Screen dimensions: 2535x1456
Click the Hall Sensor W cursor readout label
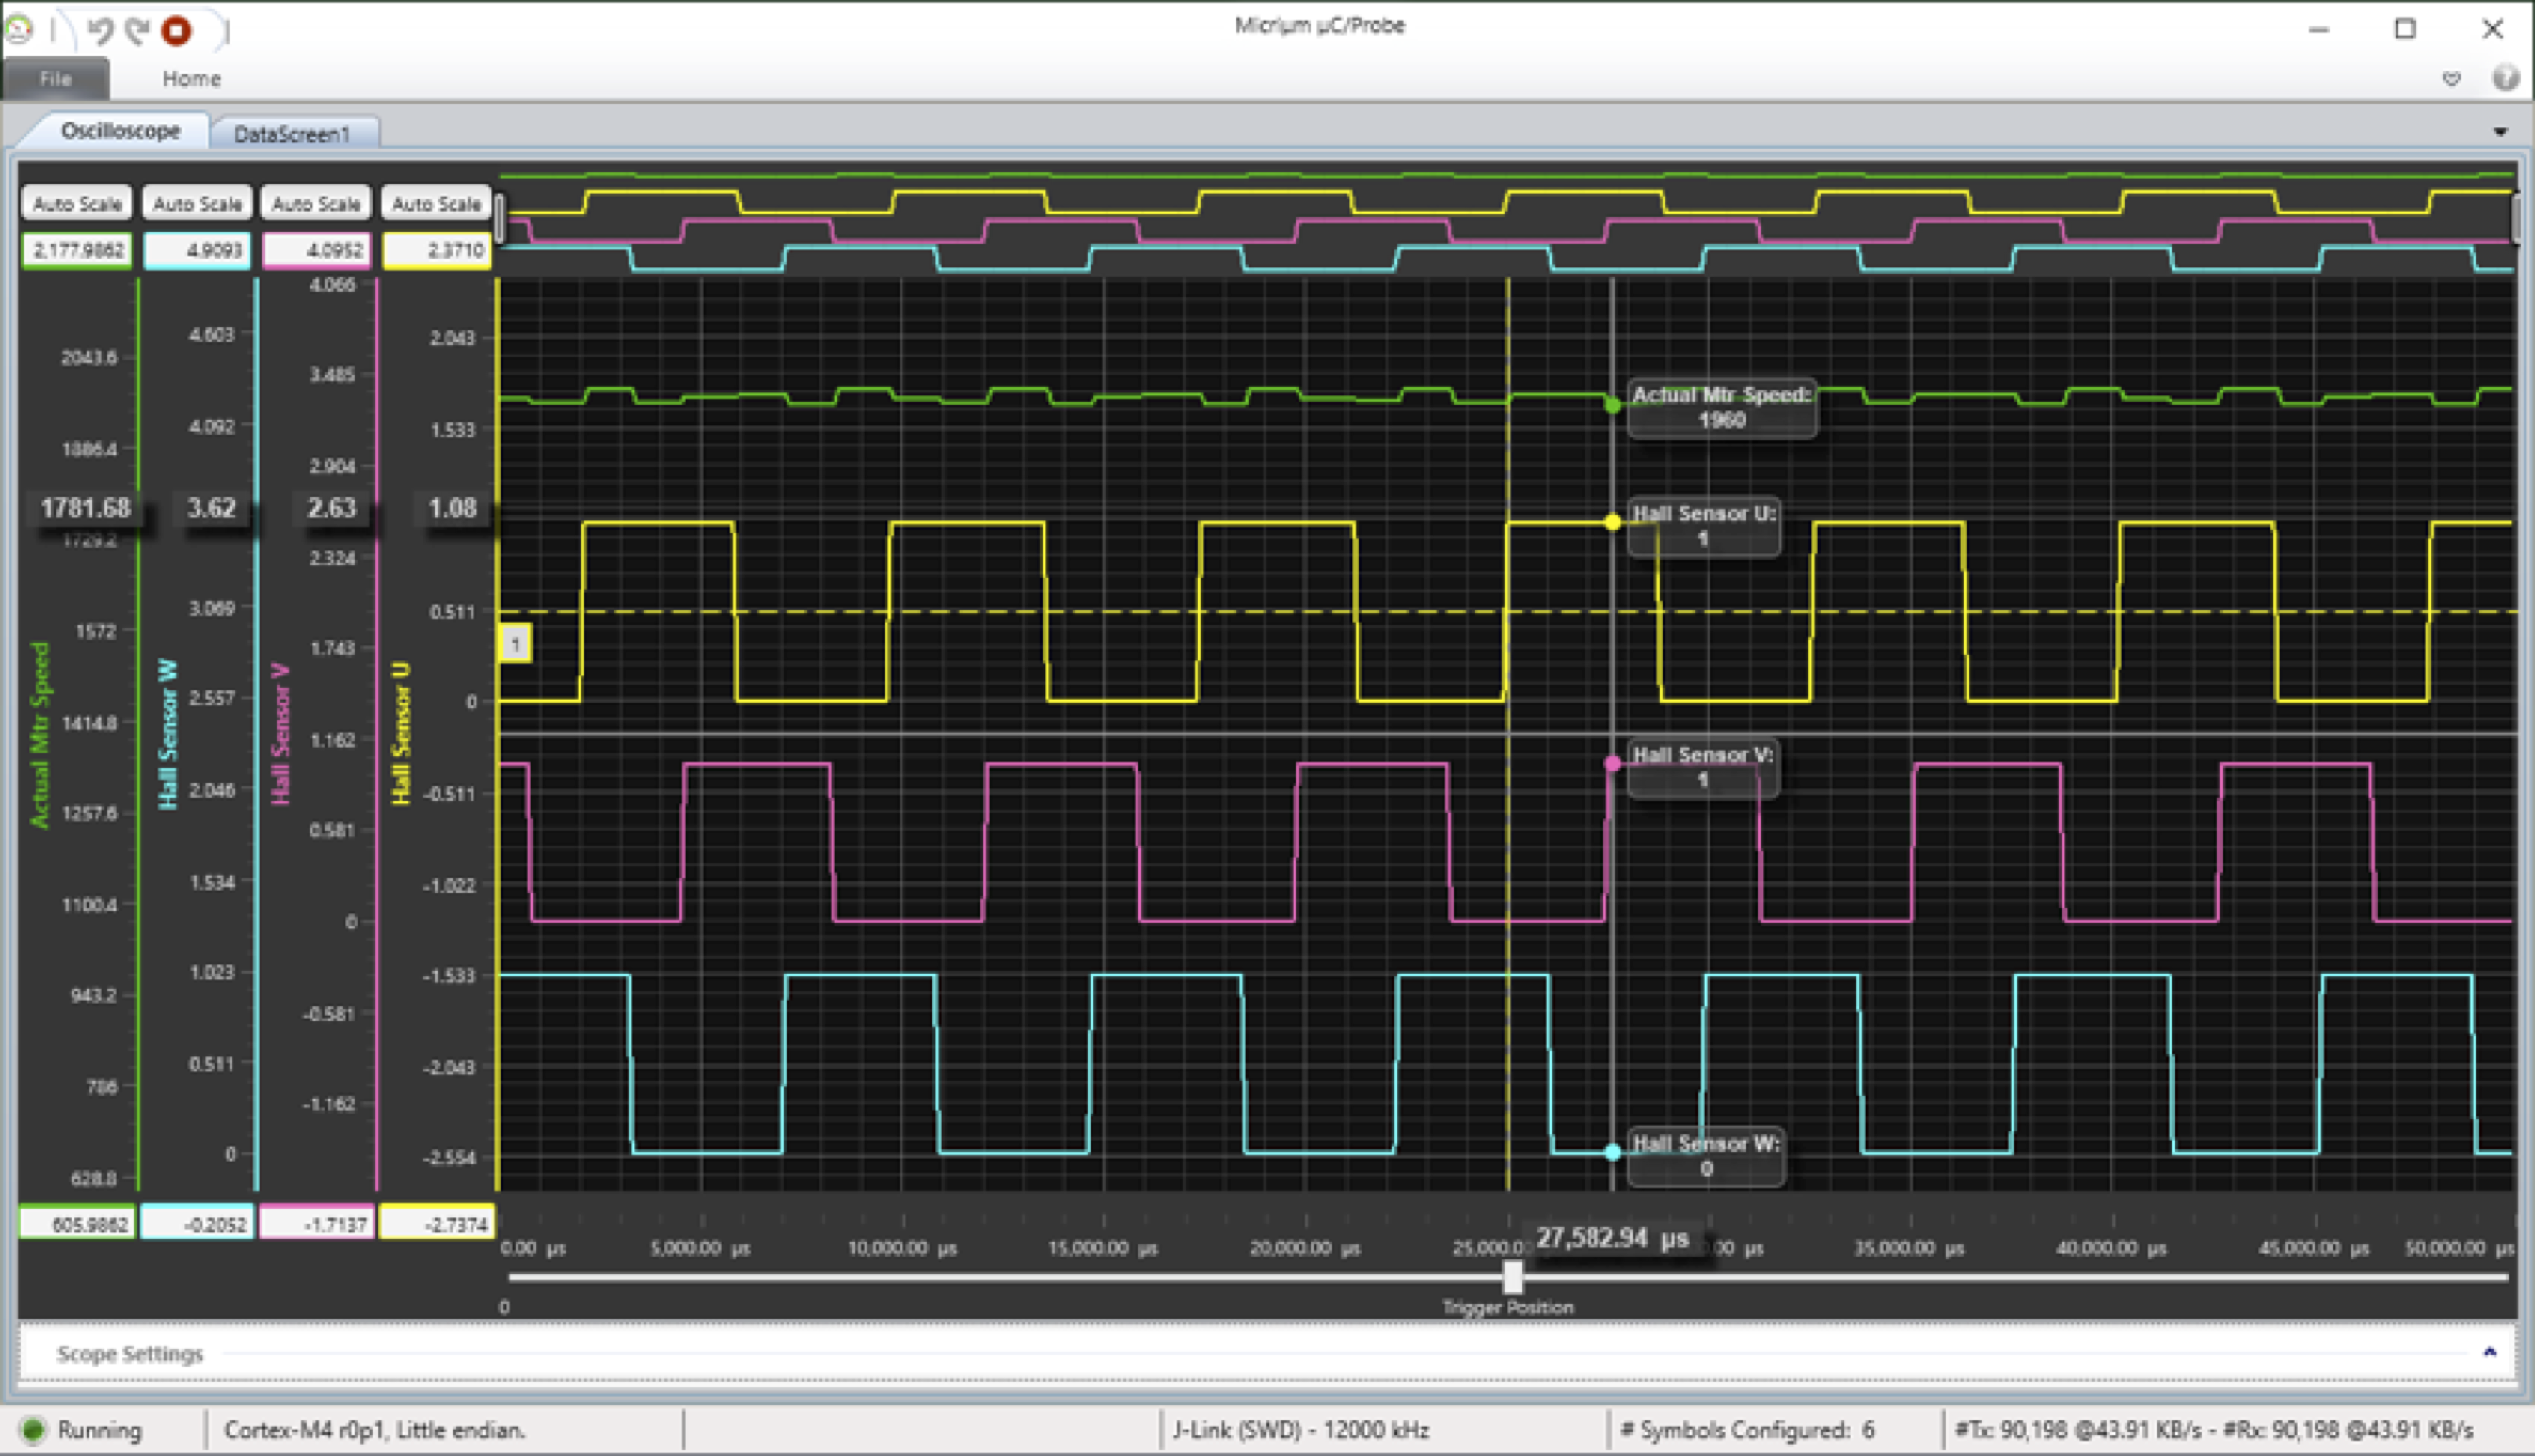(1705, 1156)
